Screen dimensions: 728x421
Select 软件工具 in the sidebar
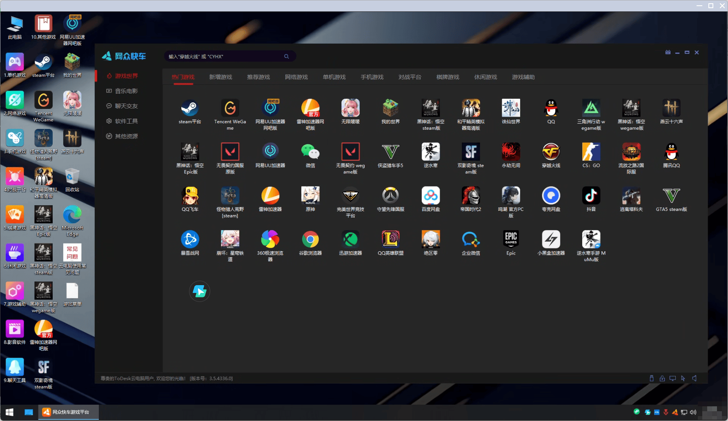point(122,121)
